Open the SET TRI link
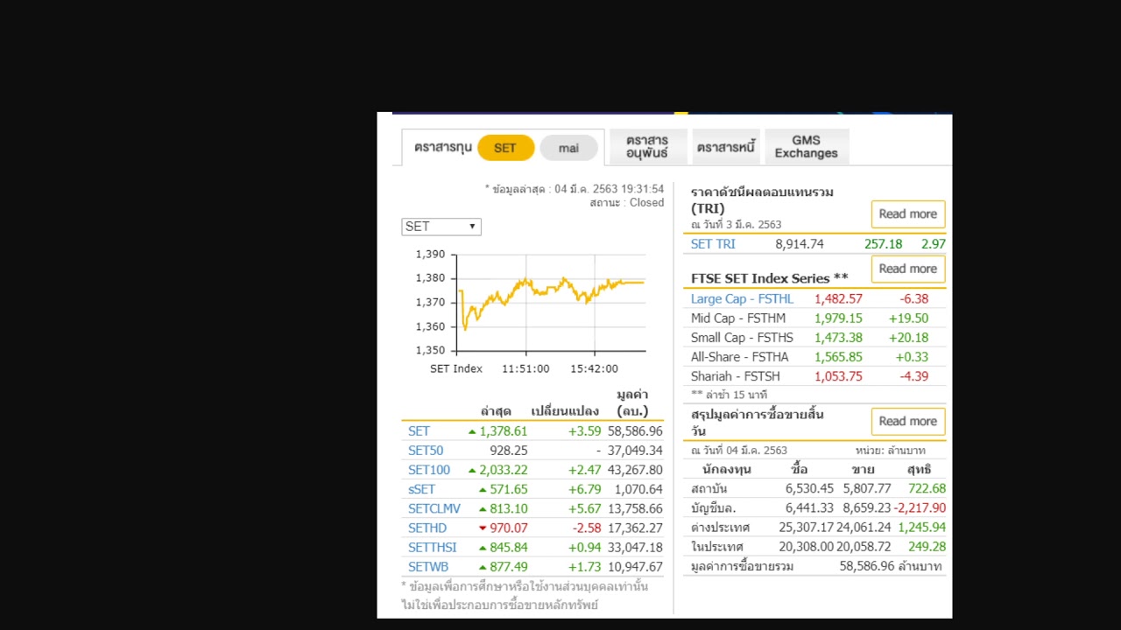1121x630 pixels. (713, 244)
